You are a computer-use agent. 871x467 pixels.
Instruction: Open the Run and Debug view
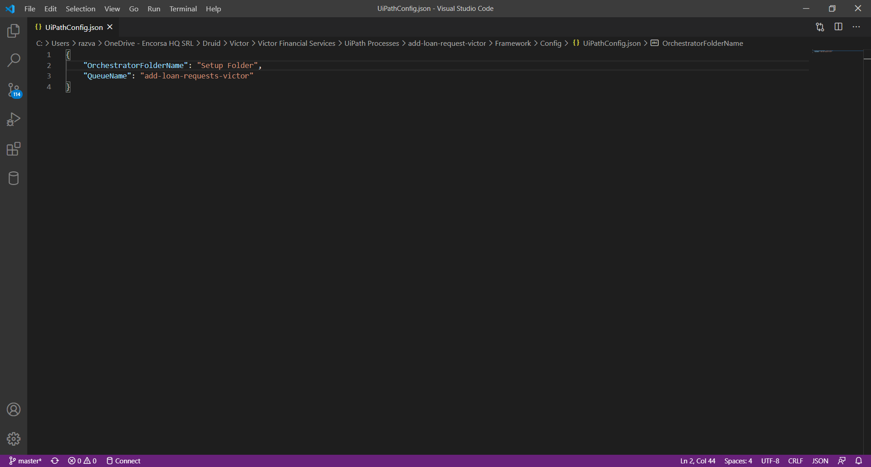14,119
